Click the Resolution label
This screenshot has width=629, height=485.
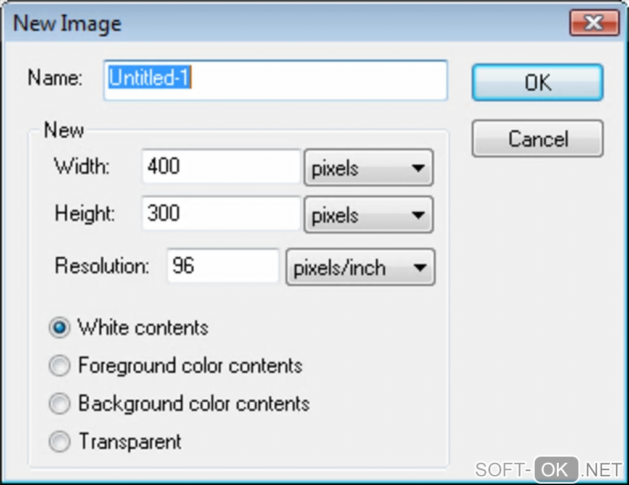point(102,266)
